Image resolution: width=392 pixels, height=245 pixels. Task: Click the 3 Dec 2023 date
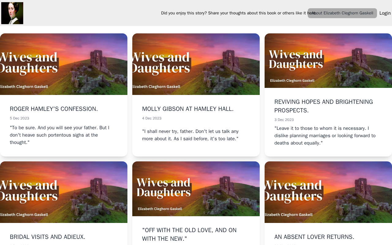pyautogui.click(x=284, y=120)
